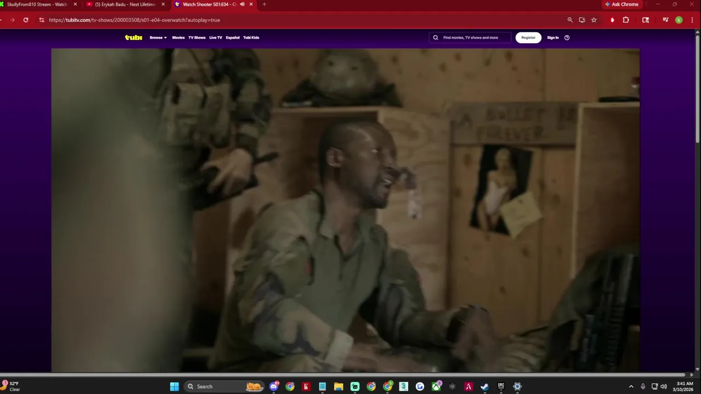
Task: Open Settings gear on the taskbar
Action: click(x=517, y=386)
